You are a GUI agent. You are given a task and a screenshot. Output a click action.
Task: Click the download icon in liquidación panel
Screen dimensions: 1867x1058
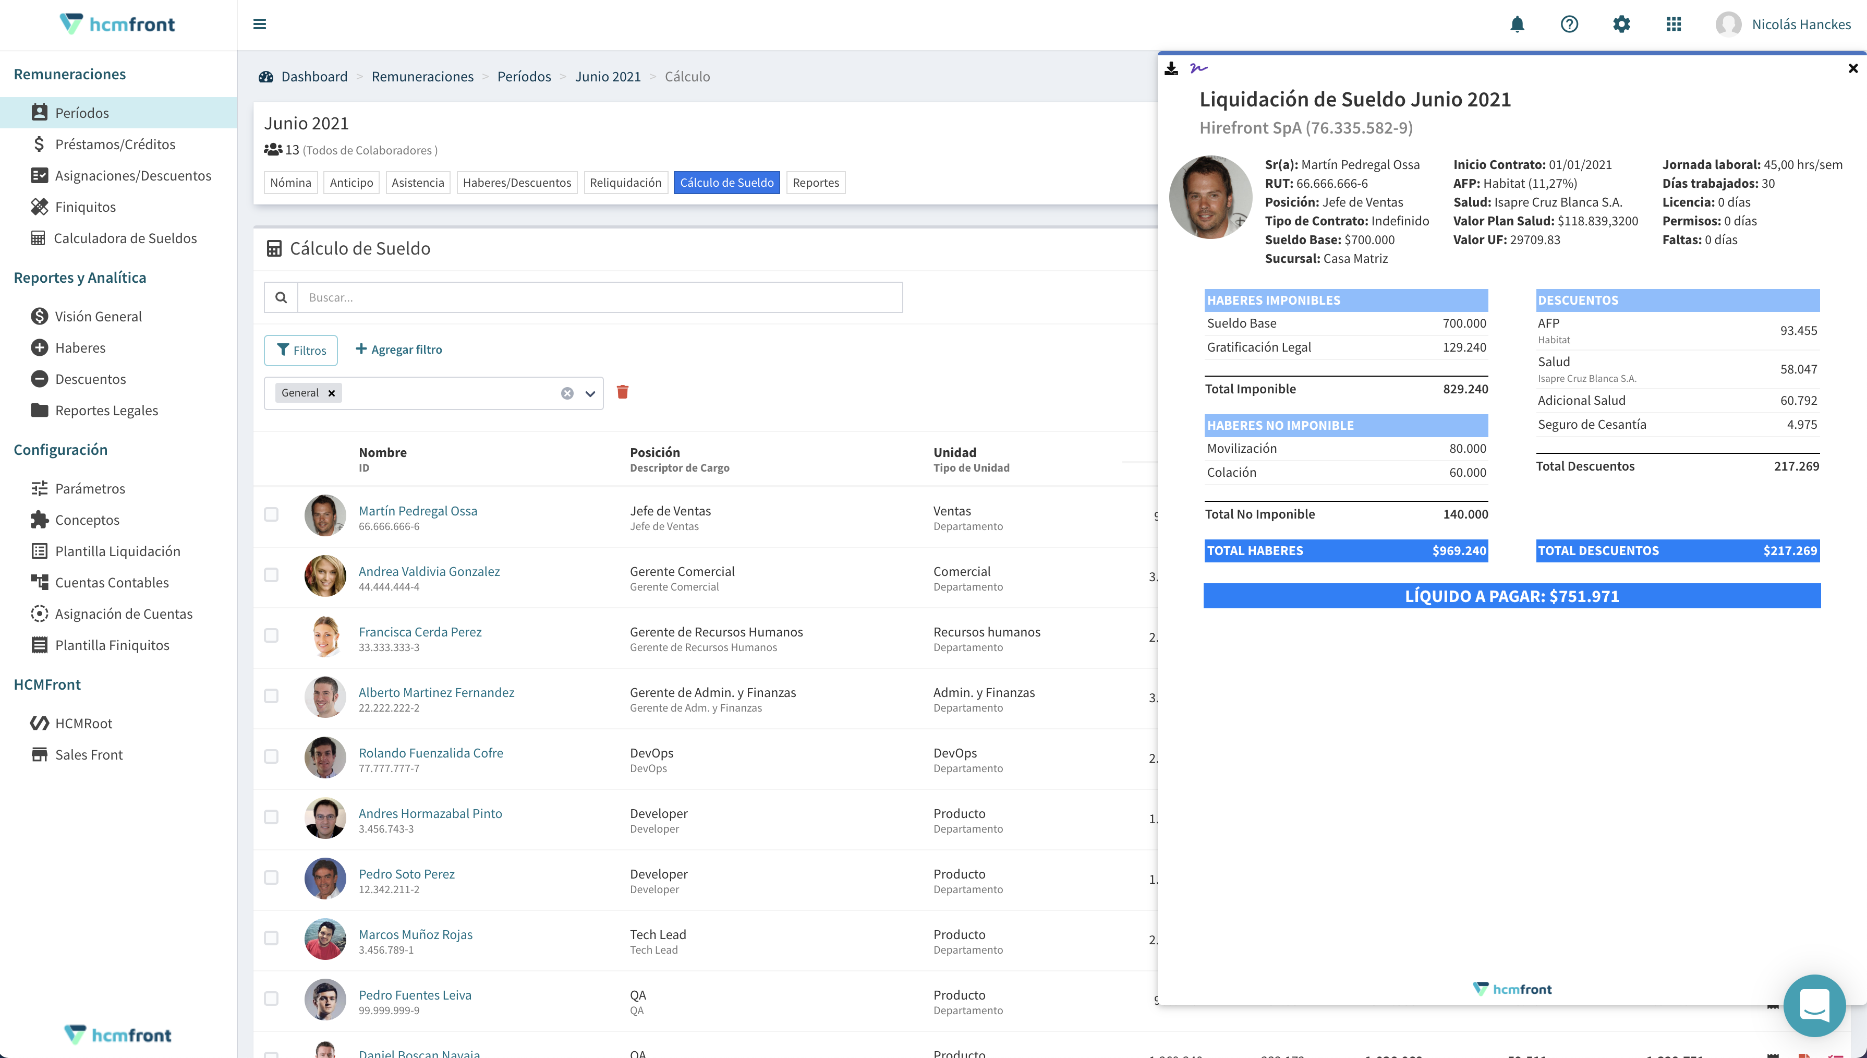tap(1171, 68)
